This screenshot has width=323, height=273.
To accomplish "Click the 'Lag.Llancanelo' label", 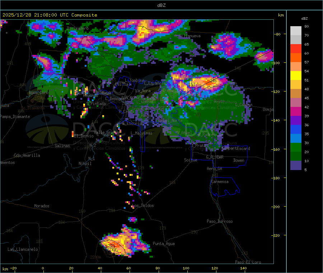I will (x=23, y=250).
